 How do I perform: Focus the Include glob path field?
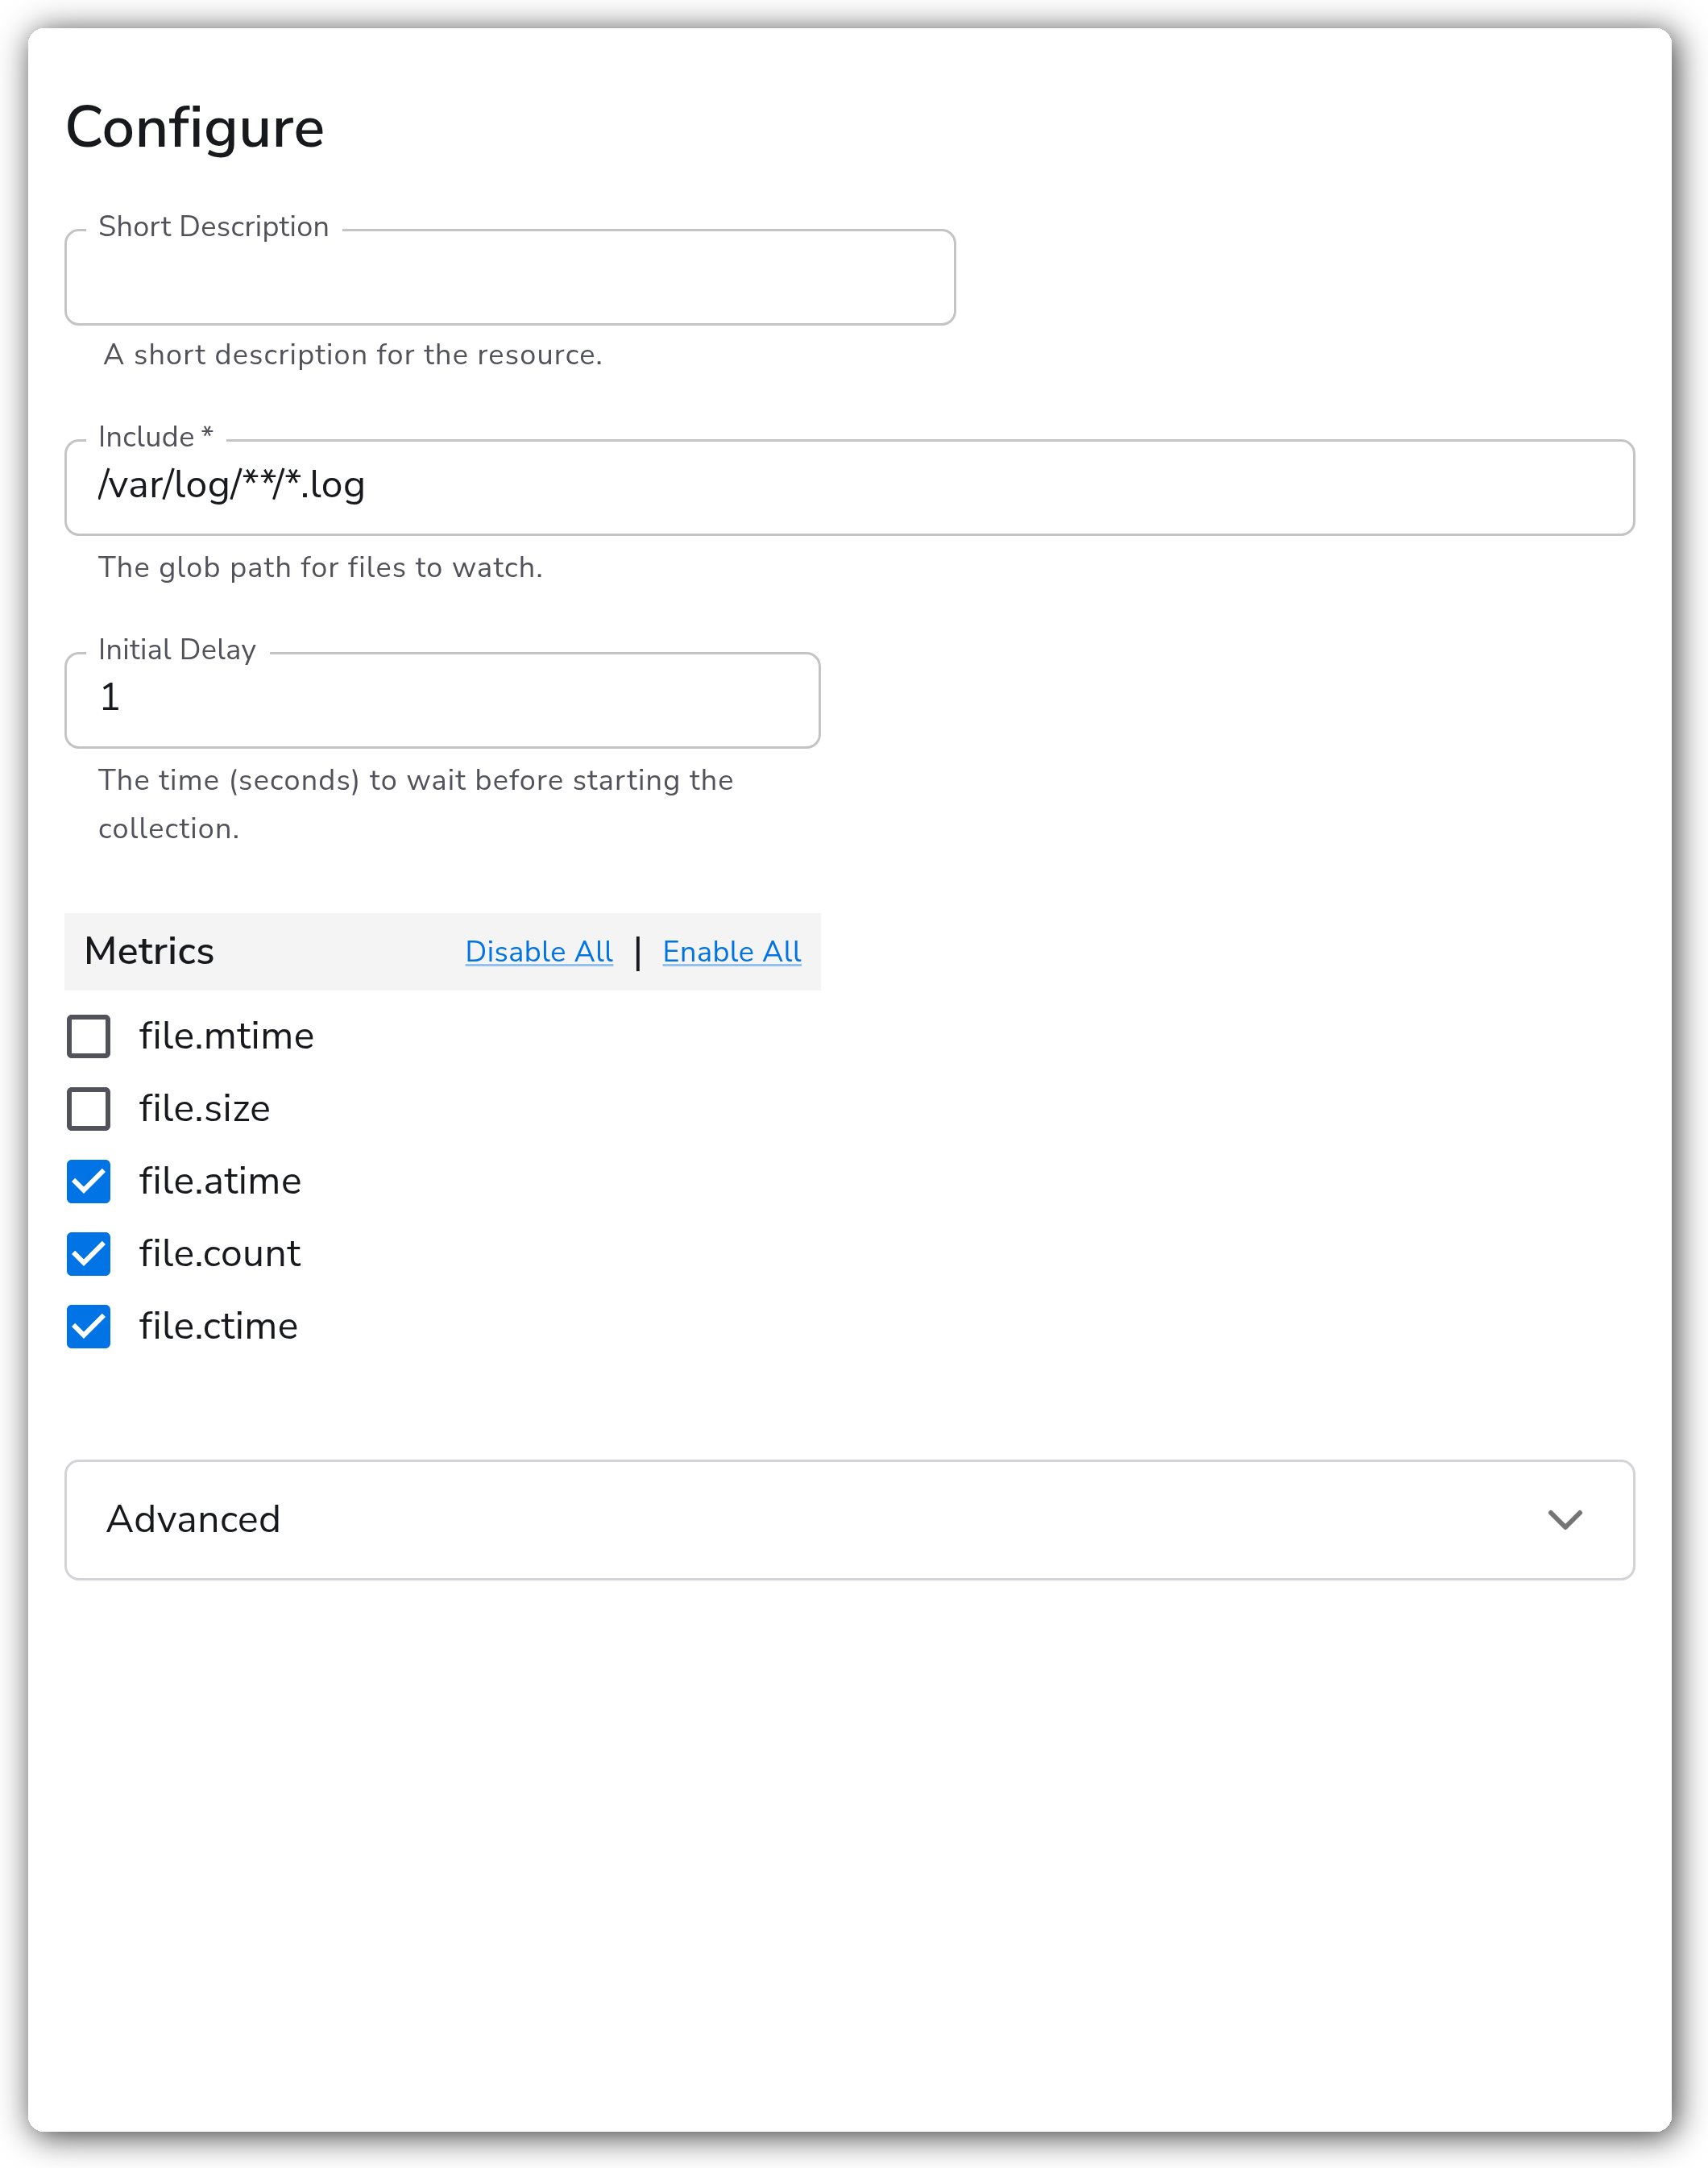[849, 488]
